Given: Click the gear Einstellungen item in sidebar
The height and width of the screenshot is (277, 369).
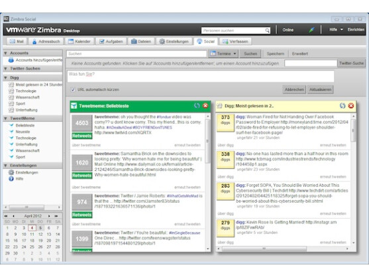Looking at the screenshot, I should point(24,172).
